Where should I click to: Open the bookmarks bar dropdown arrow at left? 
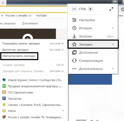click(2, 15)
